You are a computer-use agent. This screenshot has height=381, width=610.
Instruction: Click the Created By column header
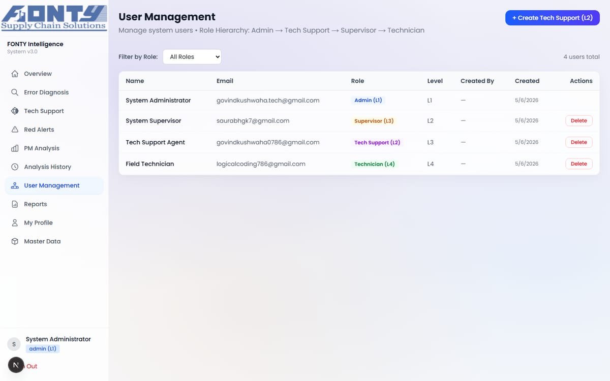pos(477,81)
